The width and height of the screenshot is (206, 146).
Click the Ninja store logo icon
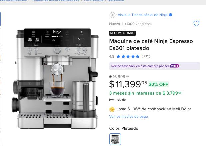[112, 15]
